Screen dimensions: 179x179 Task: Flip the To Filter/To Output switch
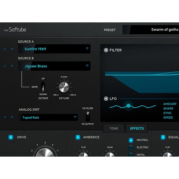[x=88, y=116]
